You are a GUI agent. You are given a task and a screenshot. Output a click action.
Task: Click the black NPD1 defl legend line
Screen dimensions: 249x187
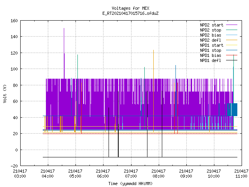click(x=231, y=60)
